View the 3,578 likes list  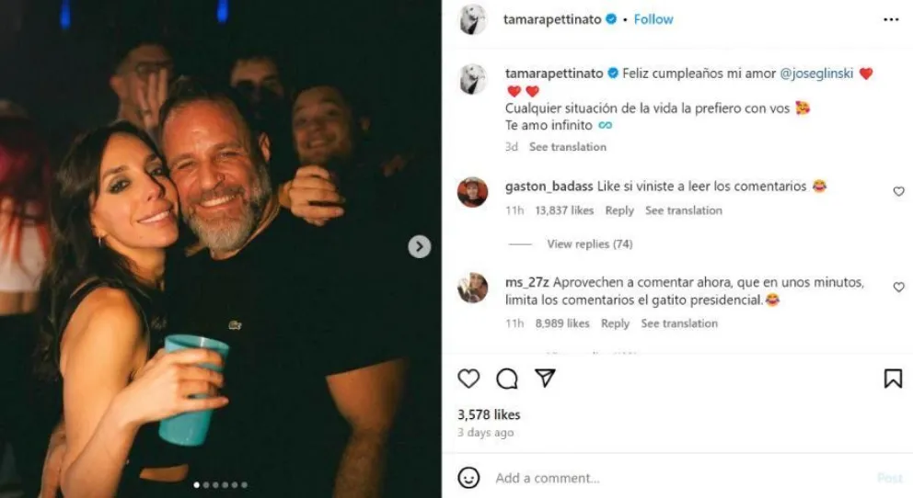point(489,415)
